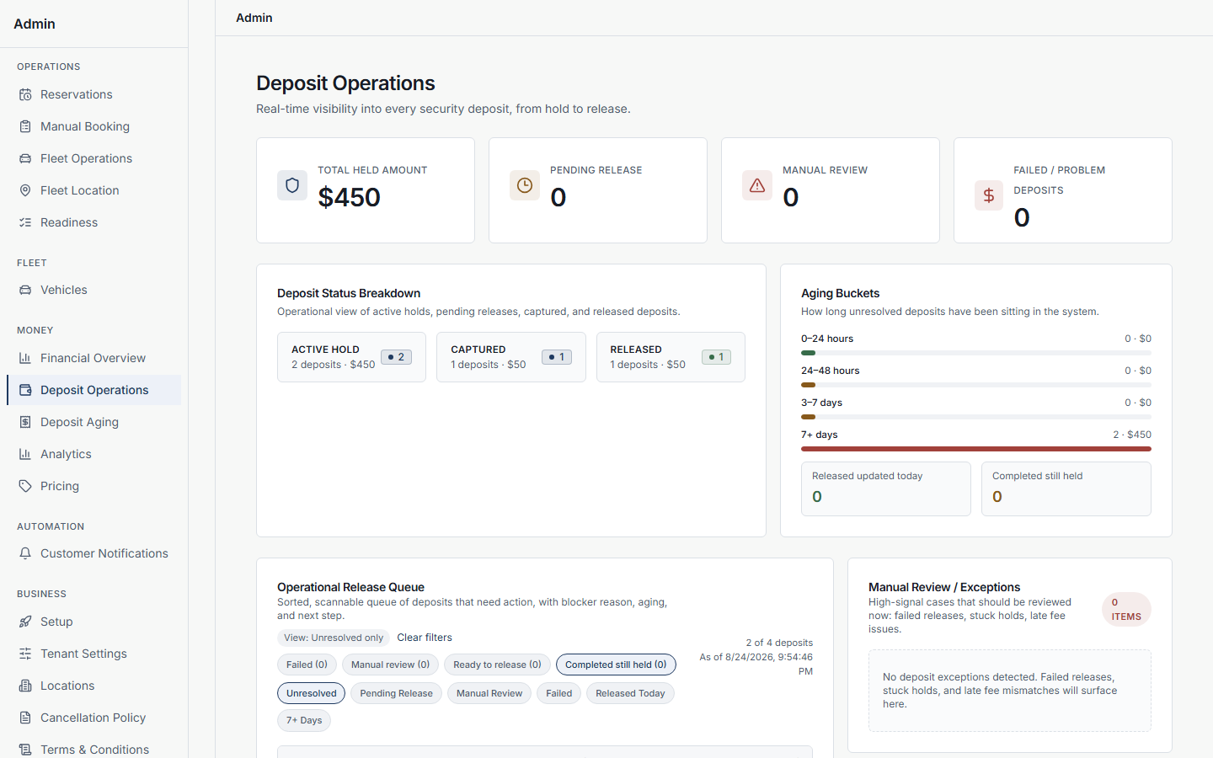Click the Fleet Location pin icon
The height and width of the screenshot is (758, 1213).
click(25, 190)
